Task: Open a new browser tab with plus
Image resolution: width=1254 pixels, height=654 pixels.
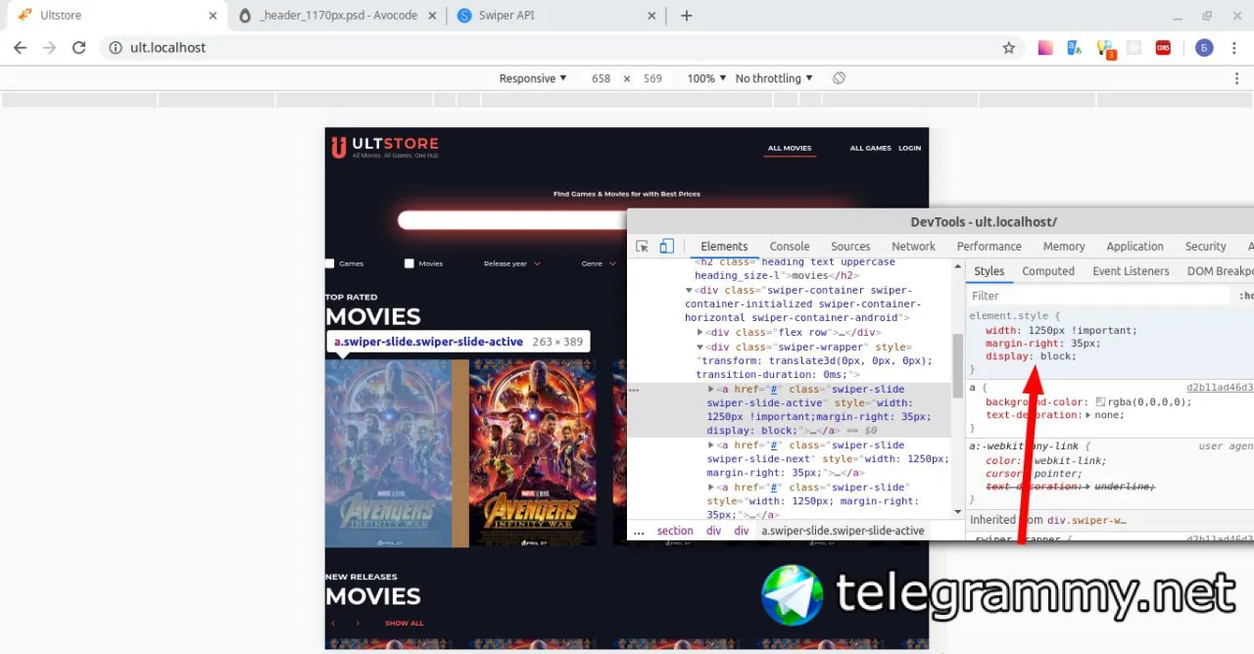Action: click(687, 16)
